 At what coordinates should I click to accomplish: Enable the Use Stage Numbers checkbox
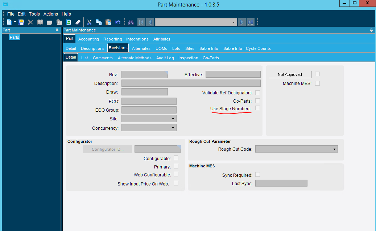tap(257, 108)
